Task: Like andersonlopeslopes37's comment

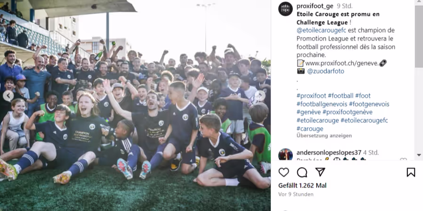Action: (x=403, y=159)
